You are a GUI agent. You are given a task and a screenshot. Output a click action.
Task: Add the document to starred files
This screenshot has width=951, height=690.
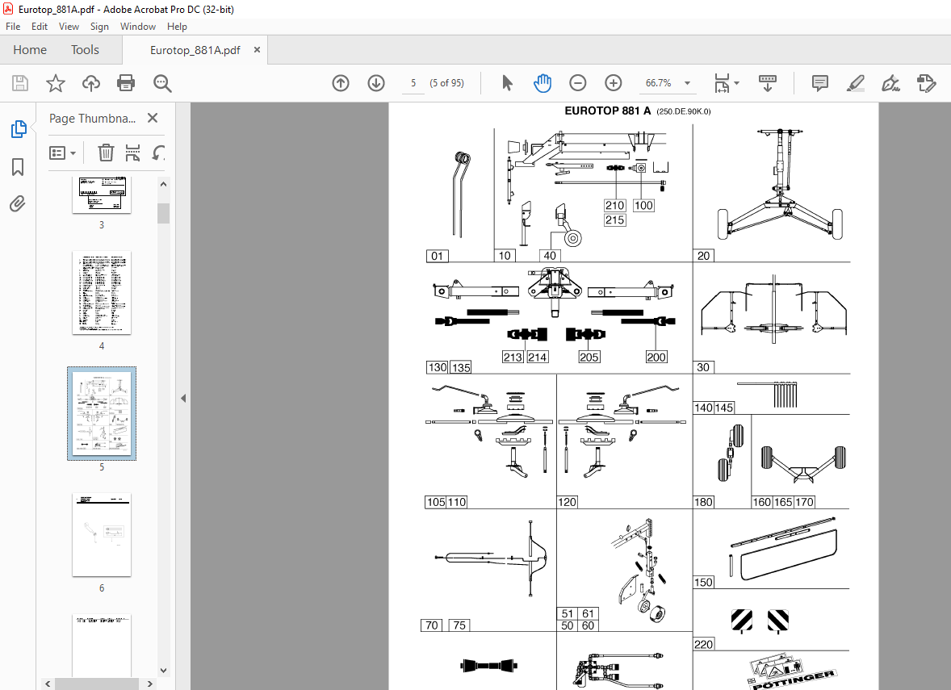[55, 83]
